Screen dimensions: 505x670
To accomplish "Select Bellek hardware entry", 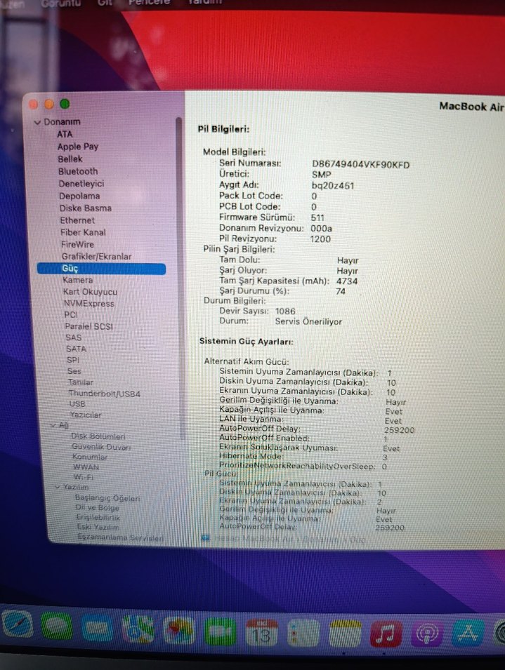I will point(70,159).
